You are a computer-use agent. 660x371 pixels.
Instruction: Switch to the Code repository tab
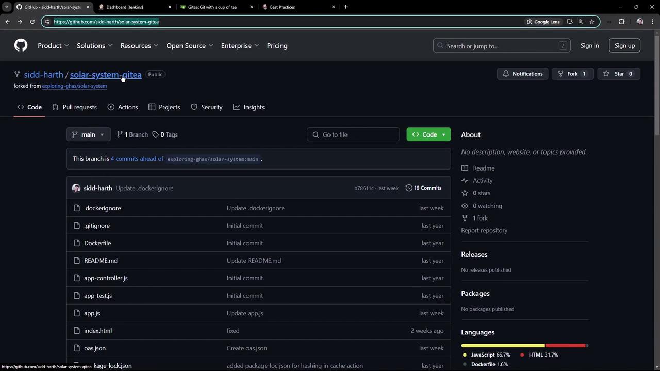(x=29, y=107)
